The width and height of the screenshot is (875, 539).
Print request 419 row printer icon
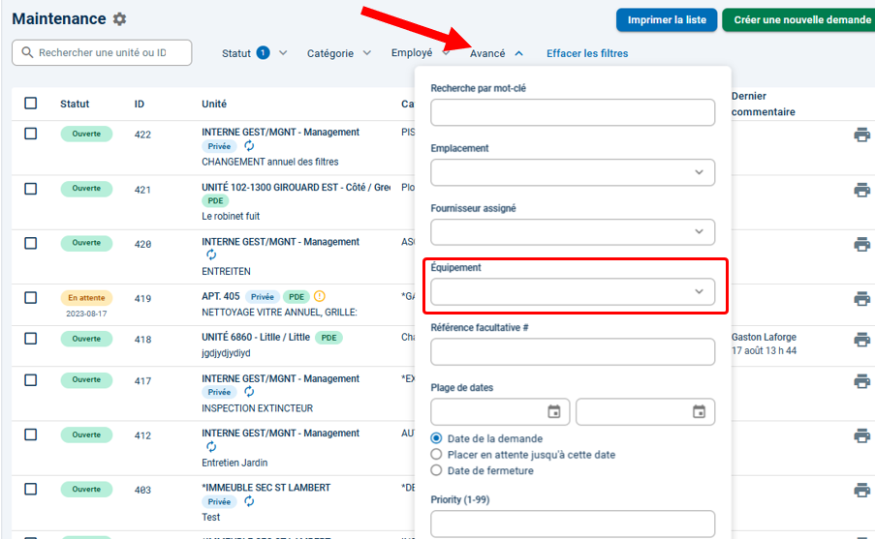click(861, 299)
